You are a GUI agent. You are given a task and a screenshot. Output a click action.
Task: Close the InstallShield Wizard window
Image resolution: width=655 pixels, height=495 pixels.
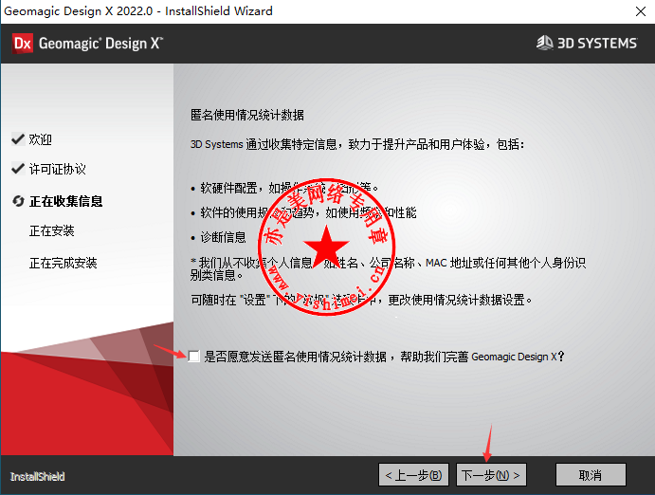tap(641, 11)
